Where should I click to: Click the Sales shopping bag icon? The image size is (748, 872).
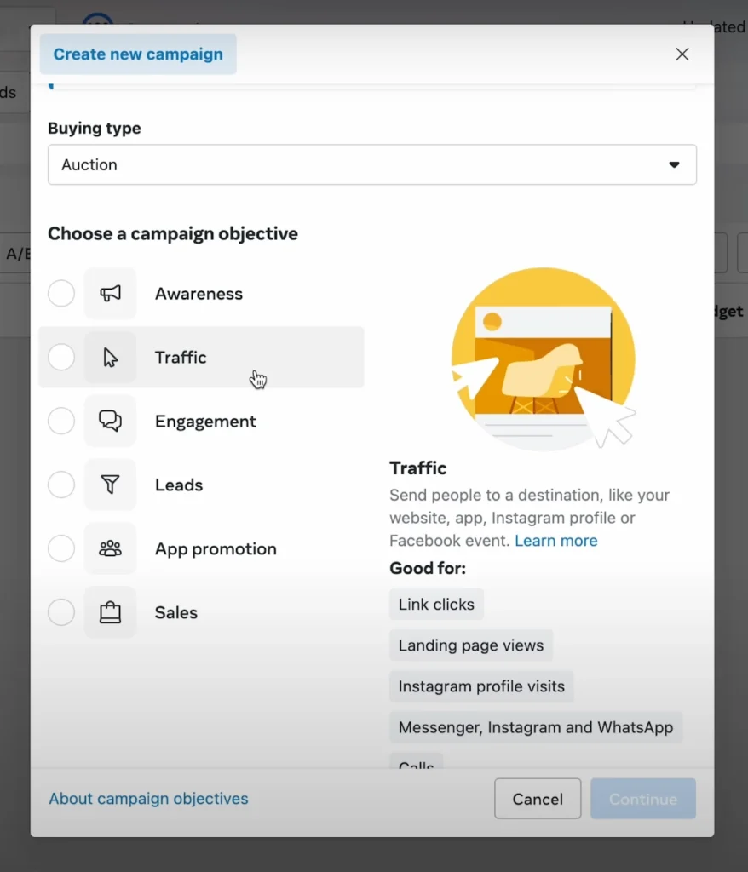point(110,612)
